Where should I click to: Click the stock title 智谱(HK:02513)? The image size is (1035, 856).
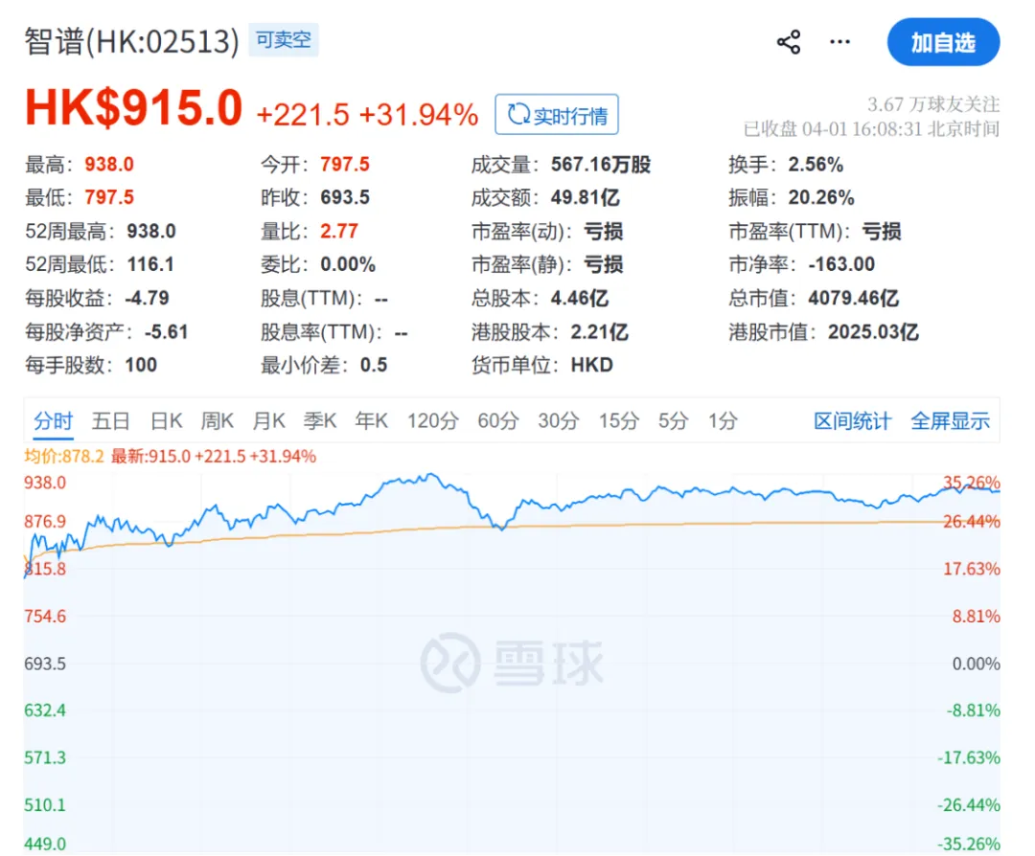131,41
